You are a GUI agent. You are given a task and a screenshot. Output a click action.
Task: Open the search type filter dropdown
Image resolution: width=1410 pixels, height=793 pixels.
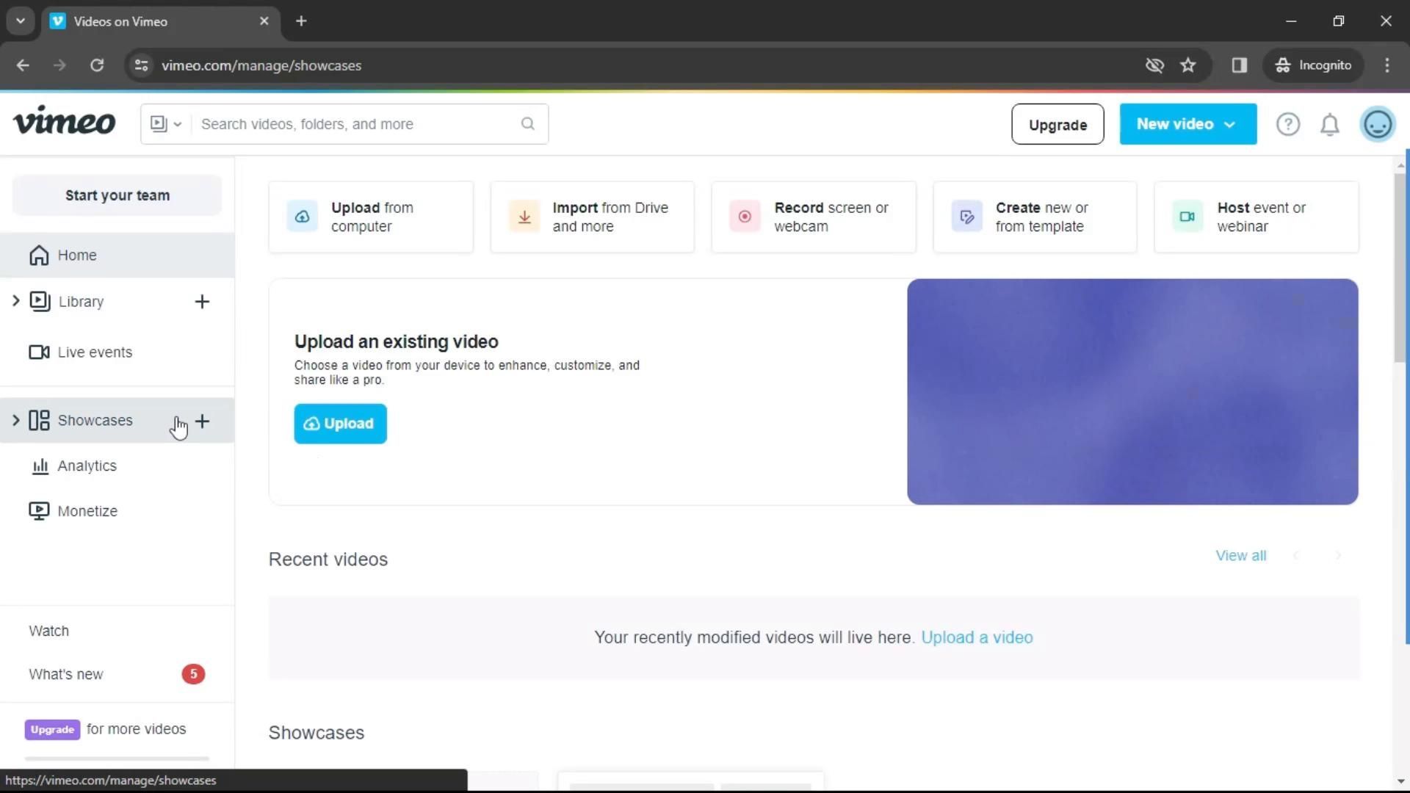(166, 124)
